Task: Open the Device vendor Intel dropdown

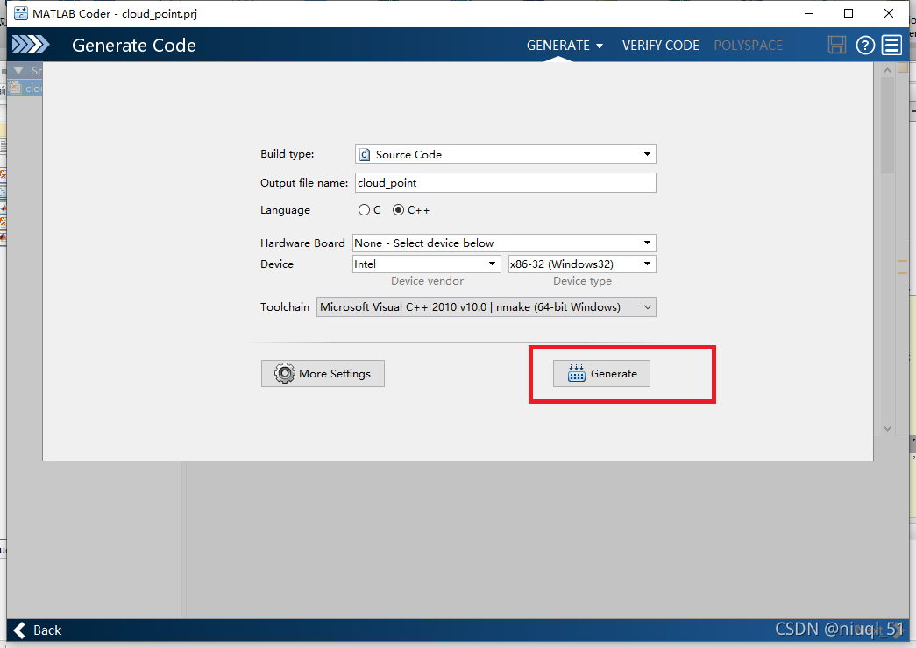Action: (427, 264)
